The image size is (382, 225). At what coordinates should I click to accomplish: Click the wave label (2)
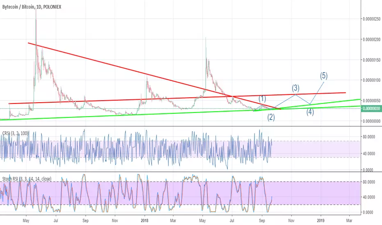tap(271, 117)
